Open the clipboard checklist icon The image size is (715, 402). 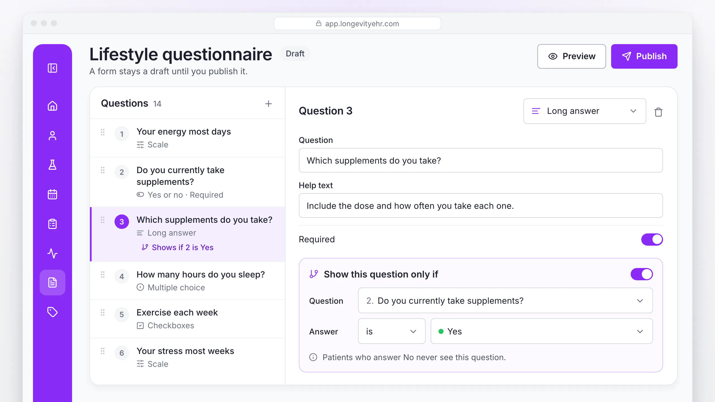[x=52, y=224]
